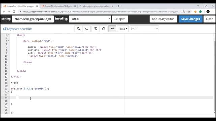Click the padlock site info icon
Viewport: 216px width, 121px height.
tap(20, 12)
